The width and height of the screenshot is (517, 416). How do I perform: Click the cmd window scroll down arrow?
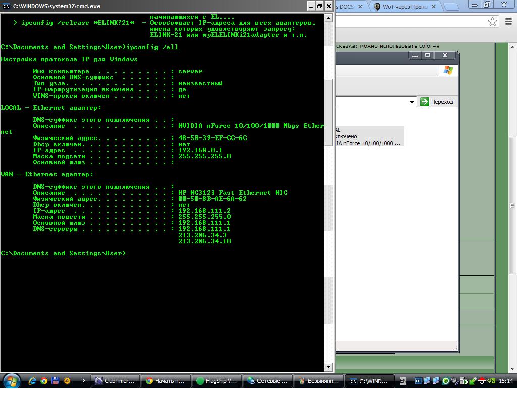pos(328,367)
